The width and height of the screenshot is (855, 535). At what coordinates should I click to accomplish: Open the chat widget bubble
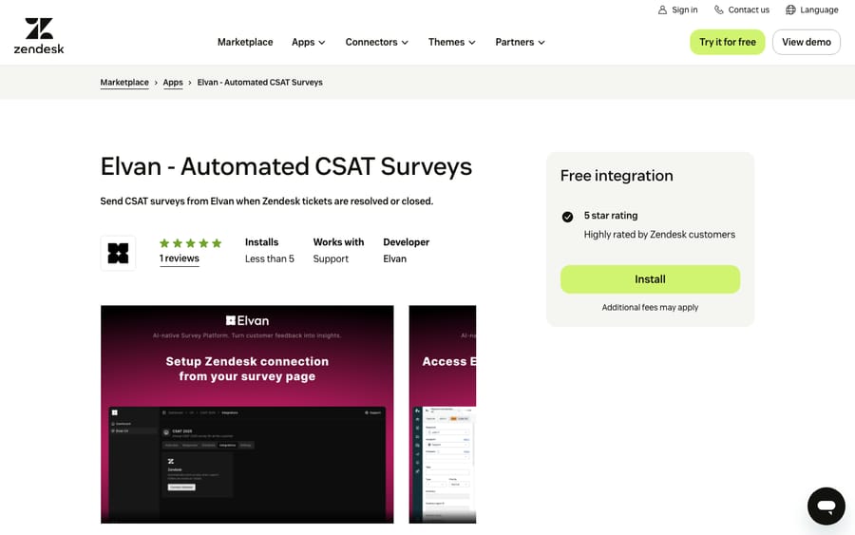pyautogui.click(x=826, y=506)
